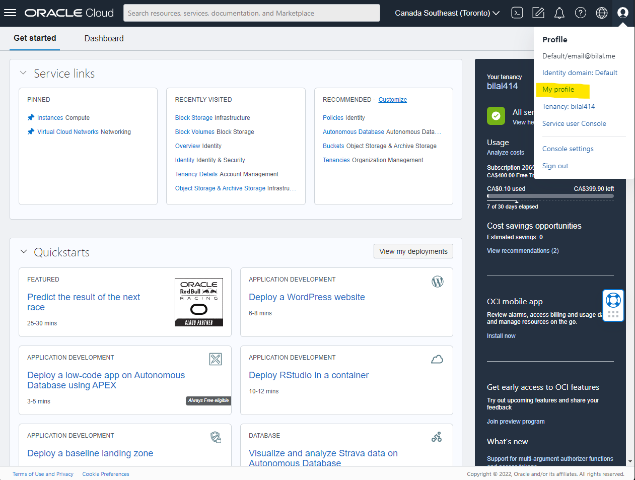
Task: Click the tenancy name bilal414
Action: tap(502, 86)
